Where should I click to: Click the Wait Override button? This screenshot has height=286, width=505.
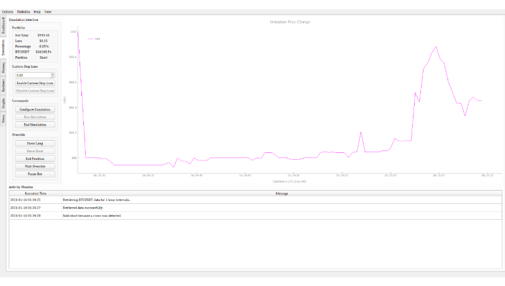35,166
